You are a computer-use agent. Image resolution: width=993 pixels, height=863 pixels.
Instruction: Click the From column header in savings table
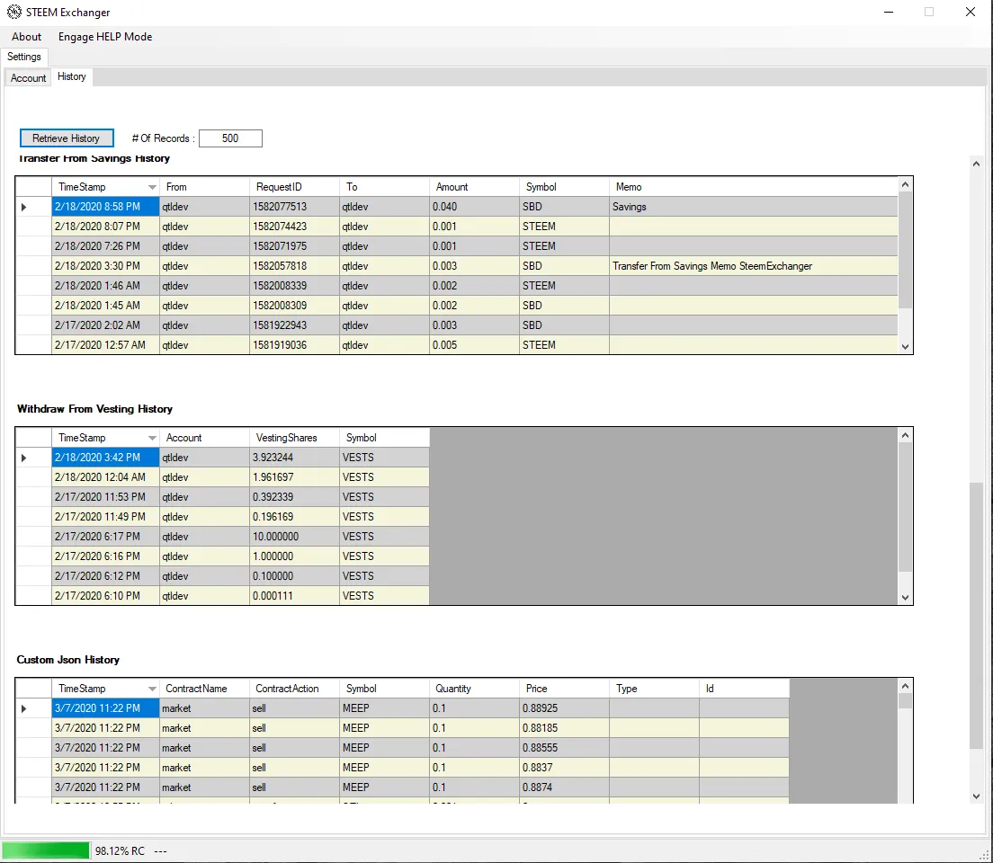pyautogui.click(x=204, y=187)
